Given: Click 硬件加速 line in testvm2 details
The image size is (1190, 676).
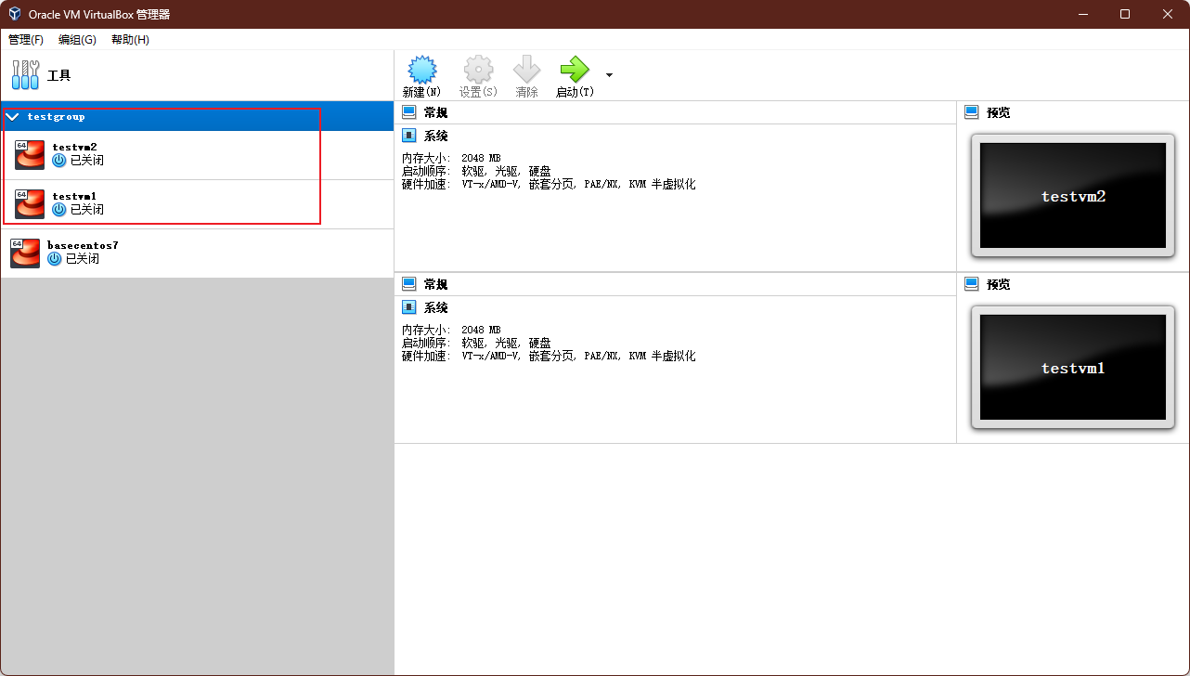Looking at the screenshot, I should [x=549, y=184].
